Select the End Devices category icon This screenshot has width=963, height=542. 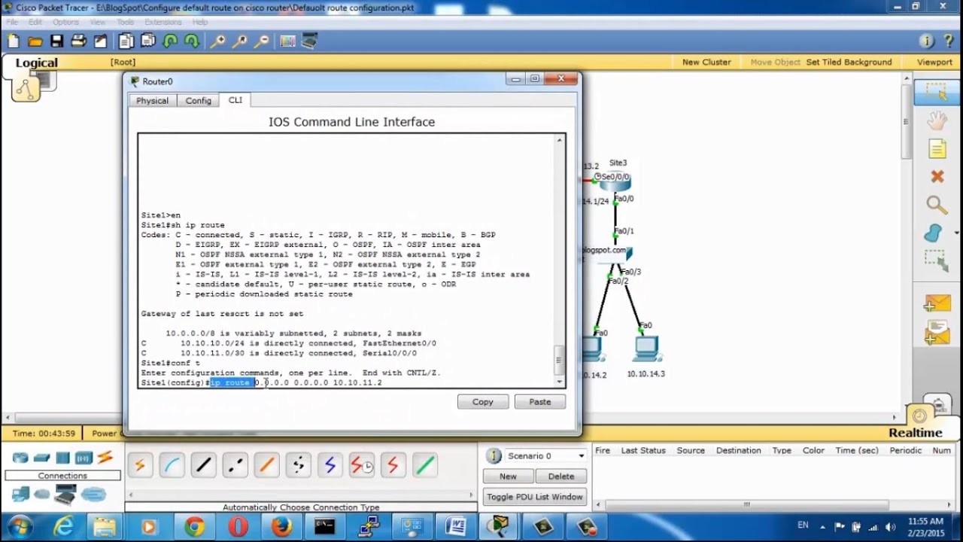(x=20, y=494)
